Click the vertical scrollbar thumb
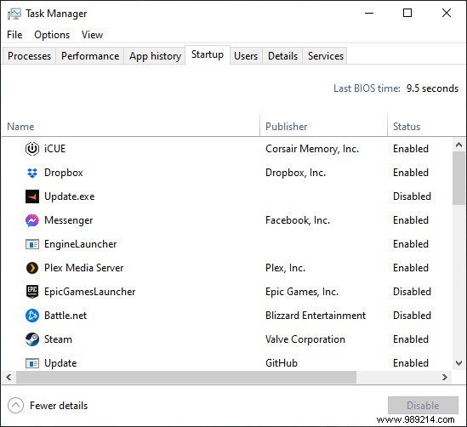The height and width of the screenshot is (427, 467). [459, 178]
